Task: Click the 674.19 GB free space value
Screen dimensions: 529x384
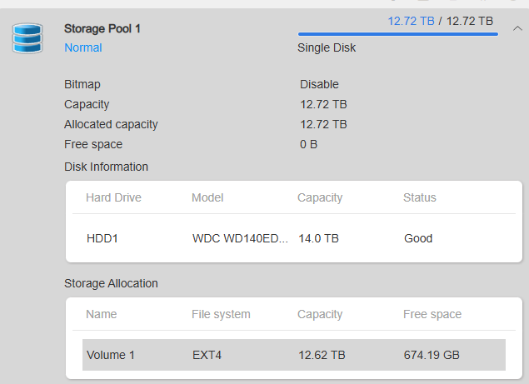Action: (432, 355)
